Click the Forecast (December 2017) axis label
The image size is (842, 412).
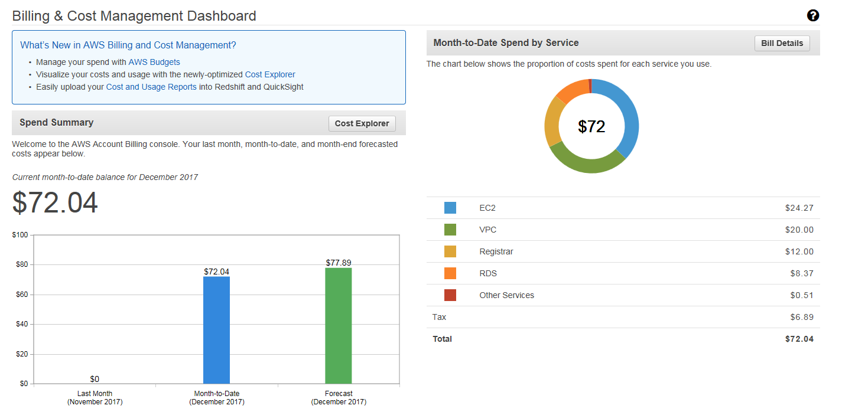point(339,398)
